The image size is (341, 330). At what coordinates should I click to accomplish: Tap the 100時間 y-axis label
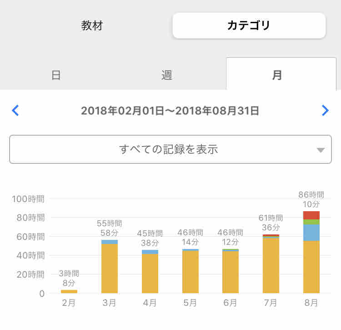(x=28, y=199)
